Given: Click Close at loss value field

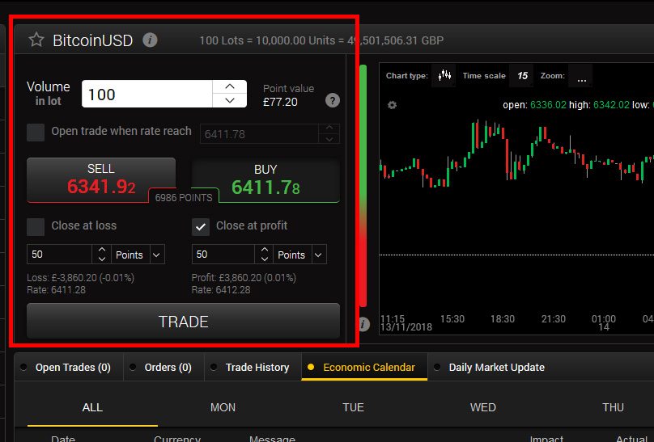Looking at the screenshot, I should pos(59,255).
